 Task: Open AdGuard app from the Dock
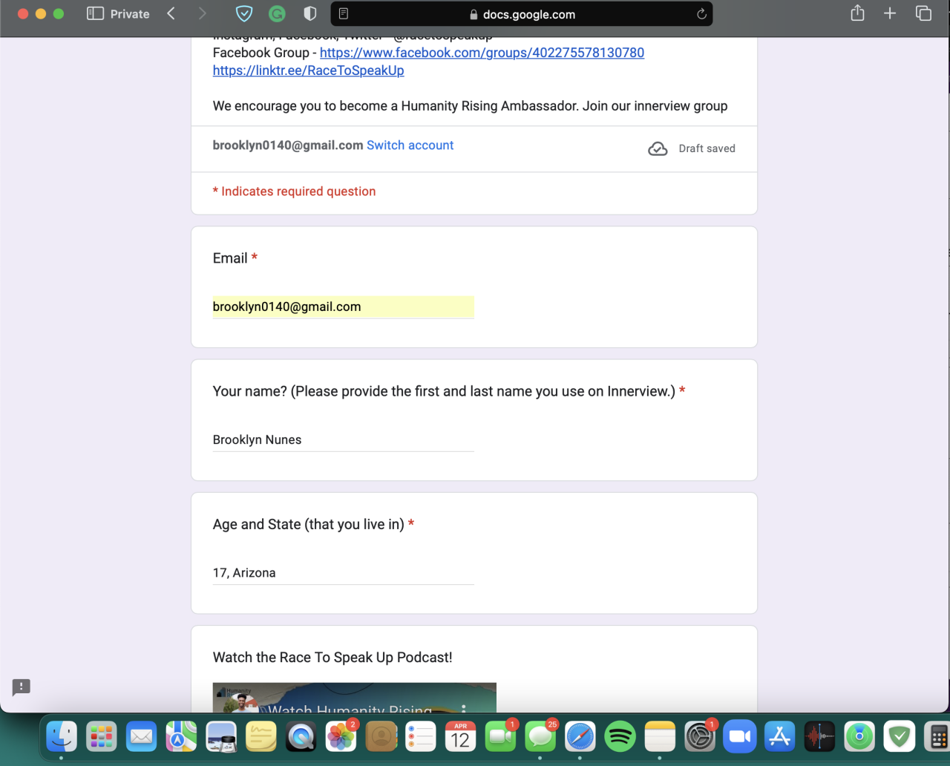900,737
